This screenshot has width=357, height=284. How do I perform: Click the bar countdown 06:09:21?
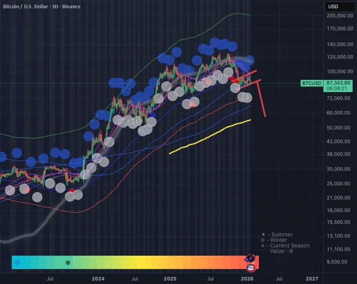point(337,88)
